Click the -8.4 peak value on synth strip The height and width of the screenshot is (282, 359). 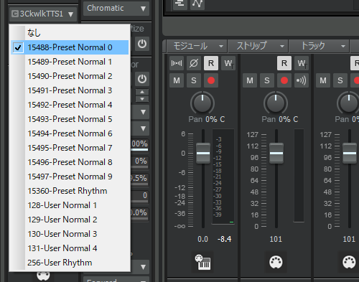tap(224, 239)
